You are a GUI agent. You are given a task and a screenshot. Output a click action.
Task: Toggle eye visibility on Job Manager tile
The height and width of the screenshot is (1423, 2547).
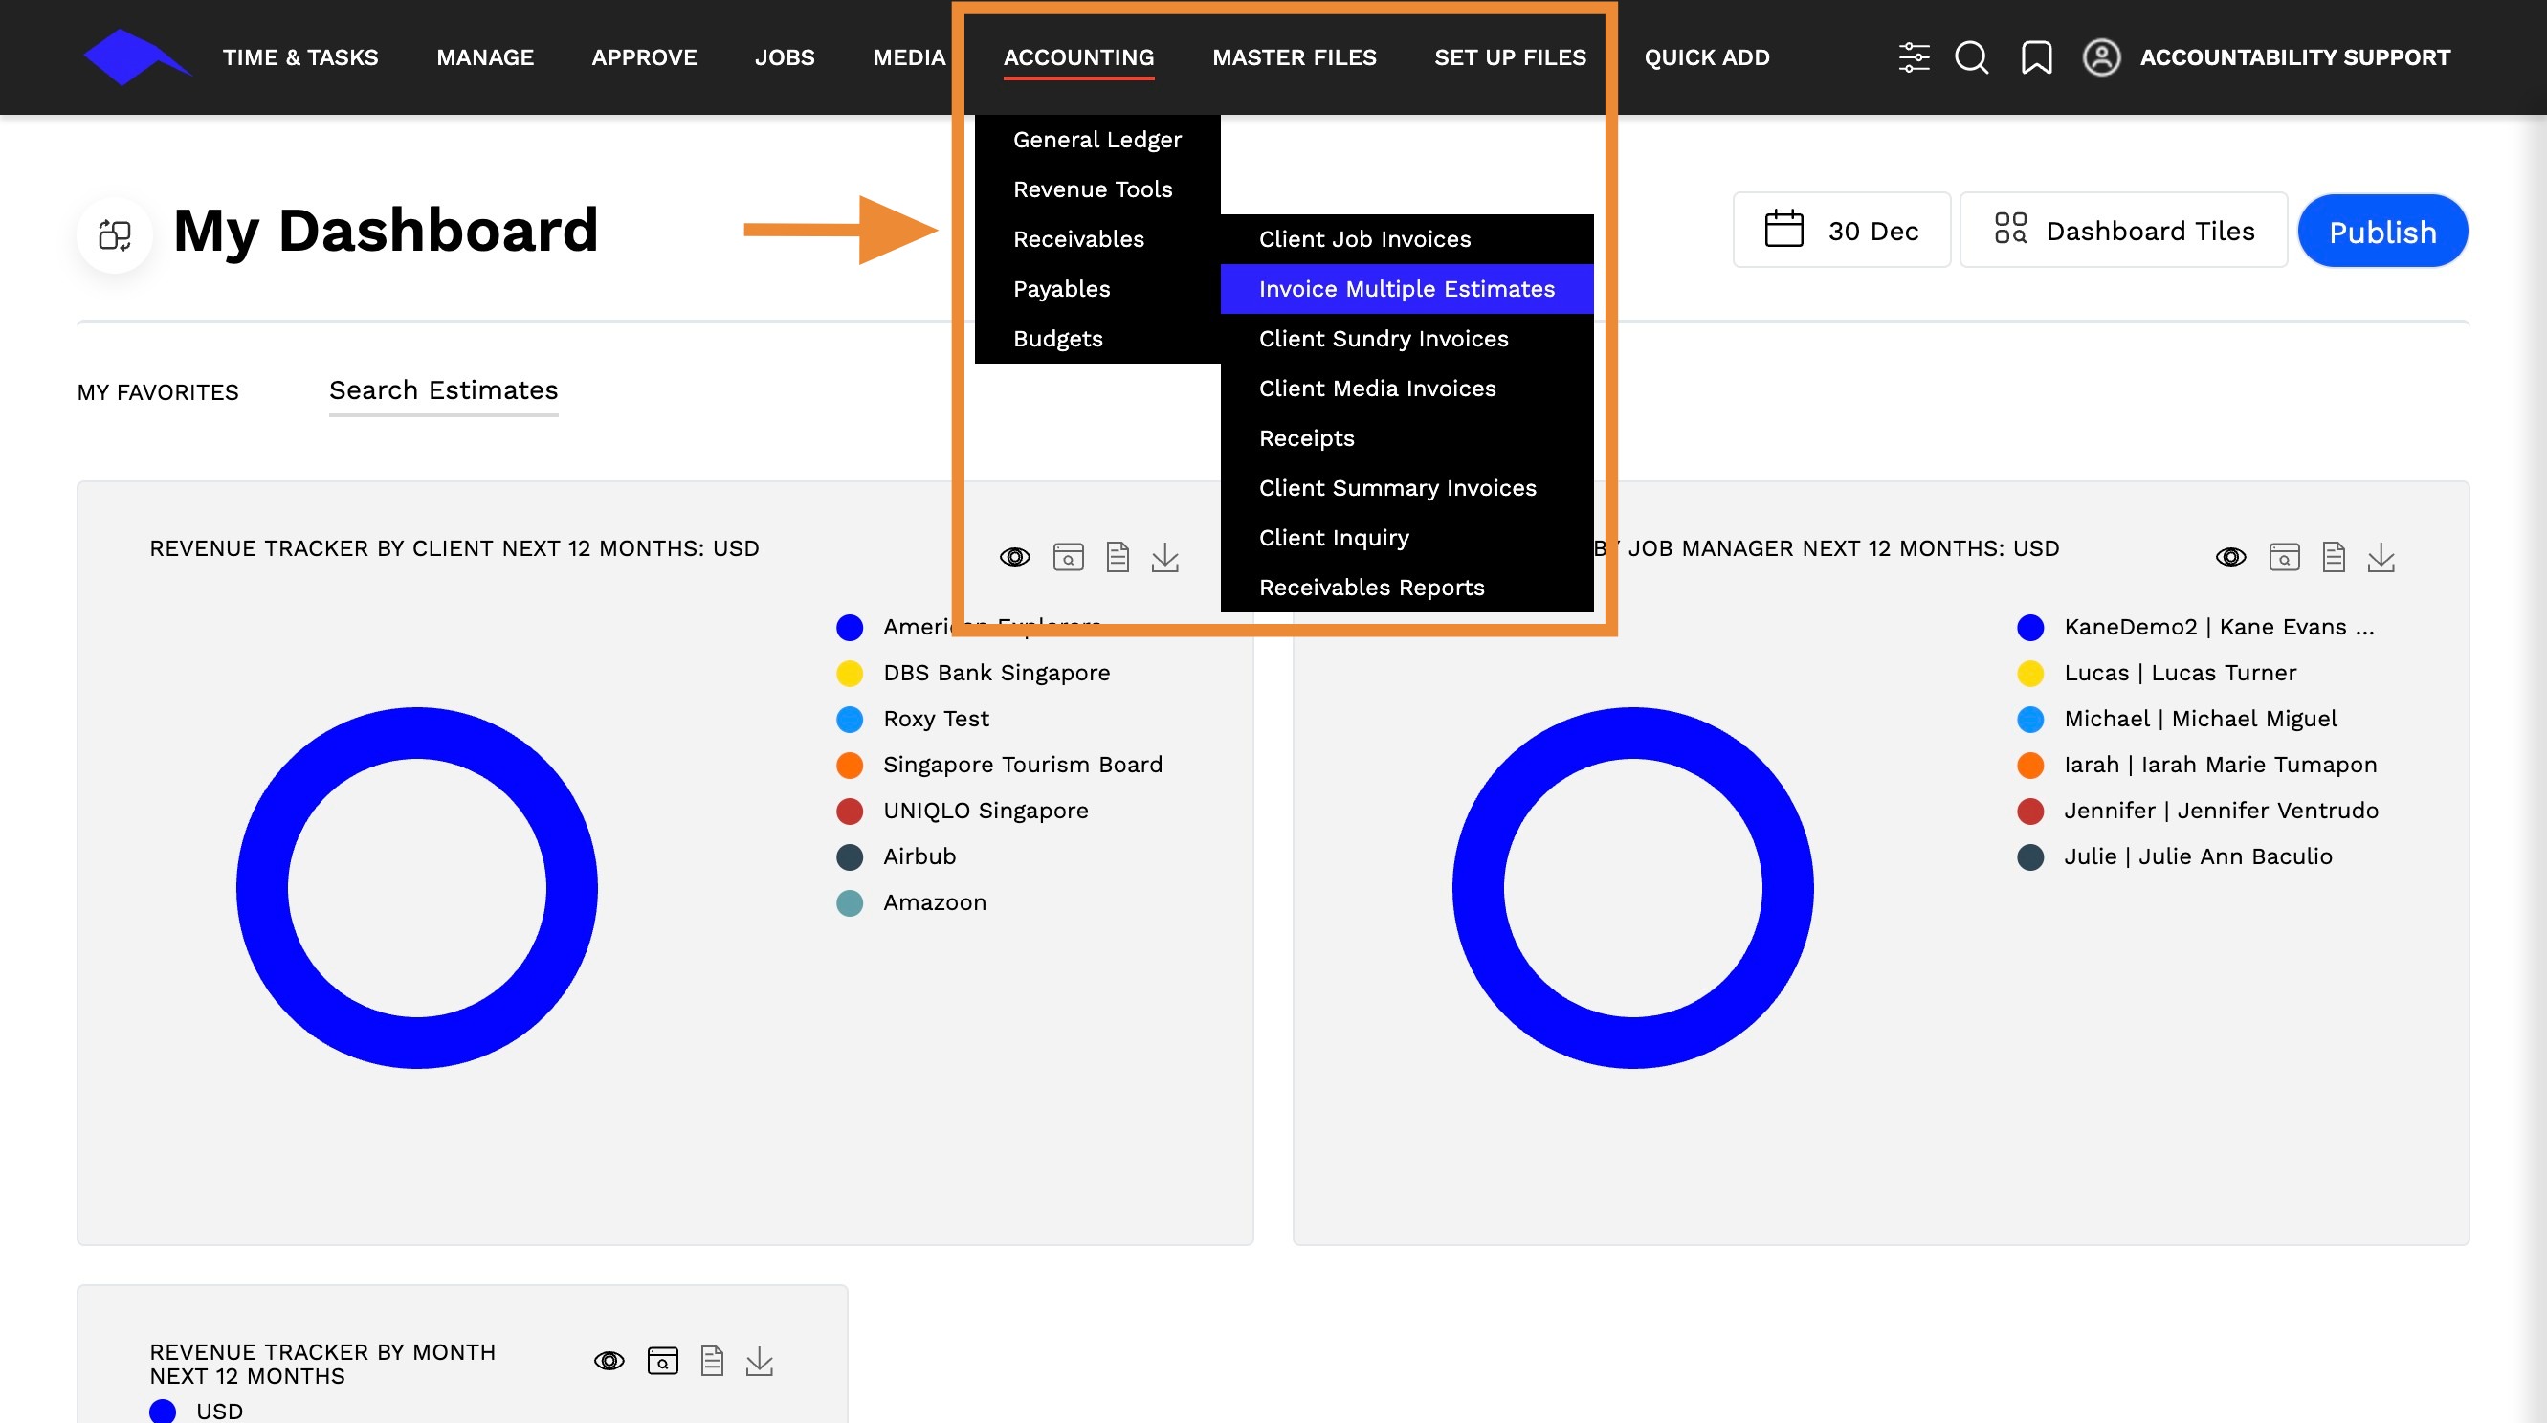point(2229,557)
